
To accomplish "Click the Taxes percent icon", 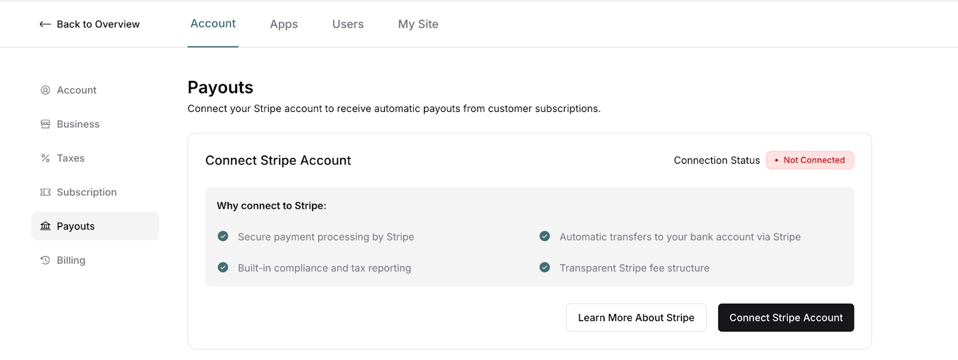I will point(46,158).
